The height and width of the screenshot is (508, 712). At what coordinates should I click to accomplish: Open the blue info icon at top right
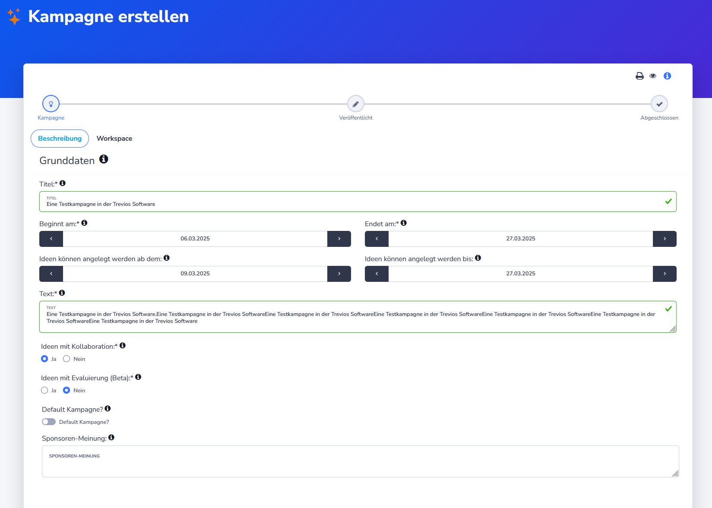[667, 76]
